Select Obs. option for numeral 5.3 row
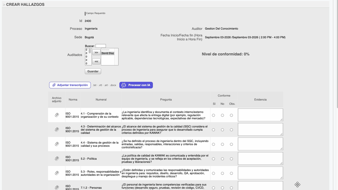This screenshot has height=190, width=338. coord(231,173)
